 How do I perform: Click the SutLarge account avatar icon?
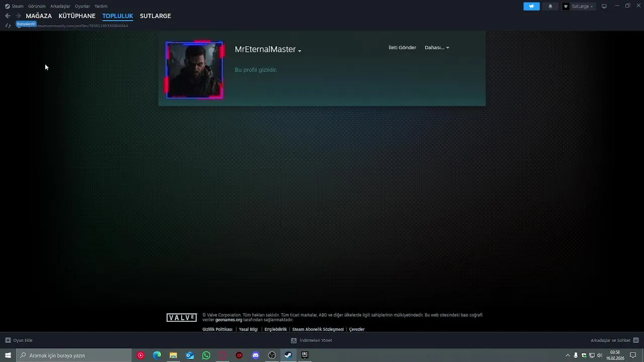pos(566,6)
